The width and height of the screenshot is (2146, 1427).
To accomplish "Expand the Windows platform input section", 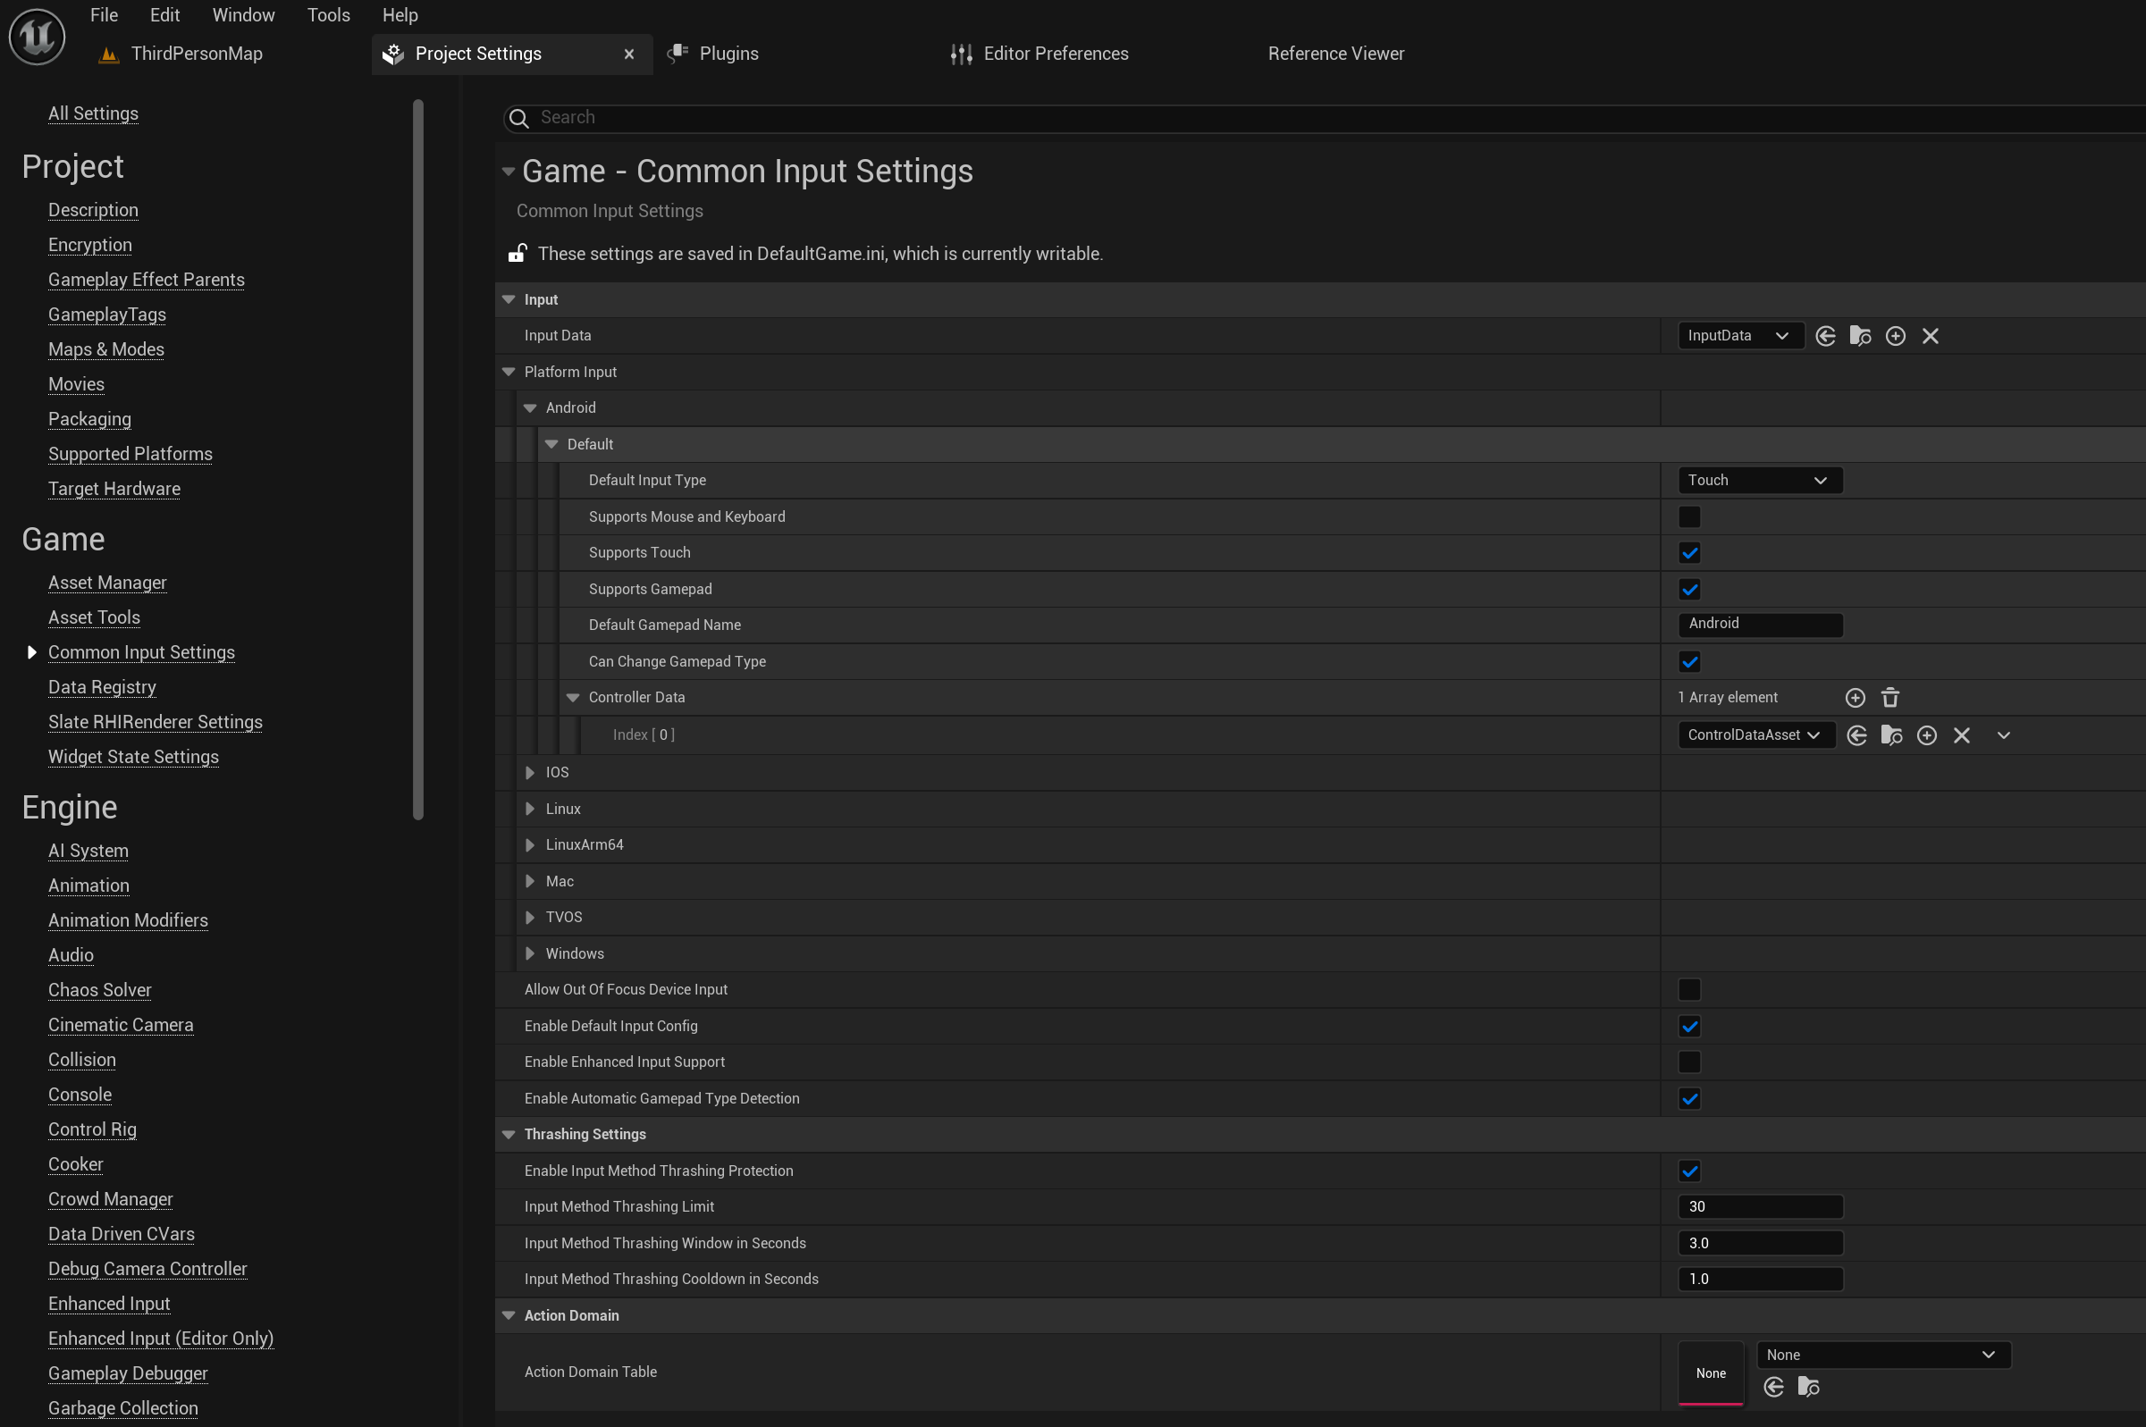I will tap(530, 953).
